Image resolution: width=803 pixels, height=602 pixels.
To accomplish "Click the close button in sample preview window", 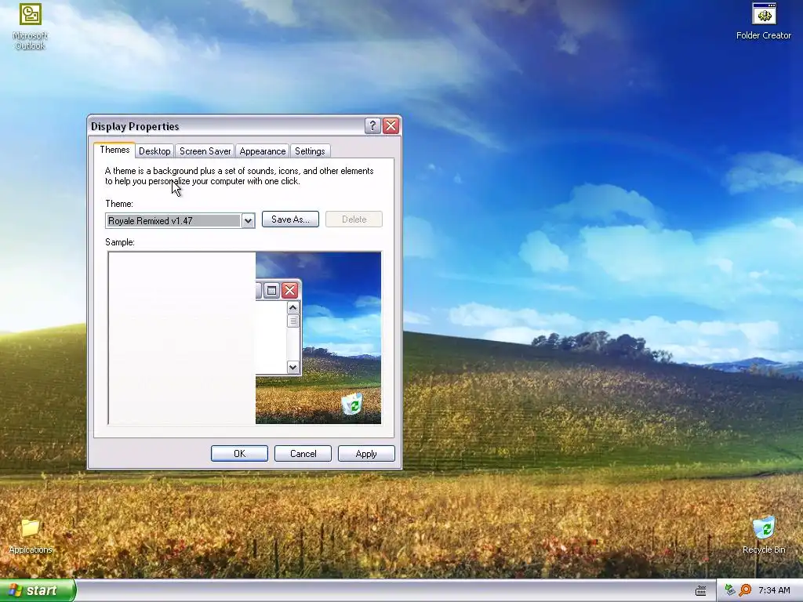I will point(289,291).
